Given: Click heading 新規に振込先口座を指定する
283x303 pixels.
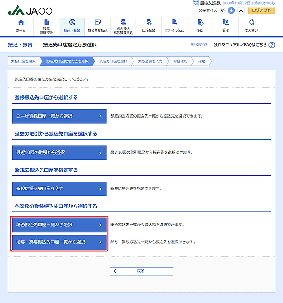Looking at the screenshot, I should click(46, 170).
